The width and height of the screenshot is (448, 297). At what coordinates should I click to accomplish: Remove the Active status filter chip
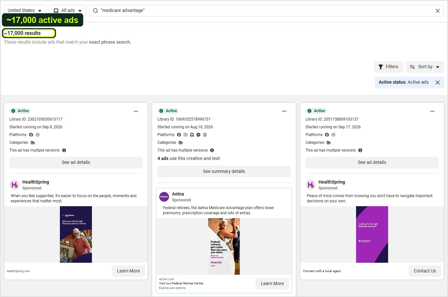tap(438, 82)
